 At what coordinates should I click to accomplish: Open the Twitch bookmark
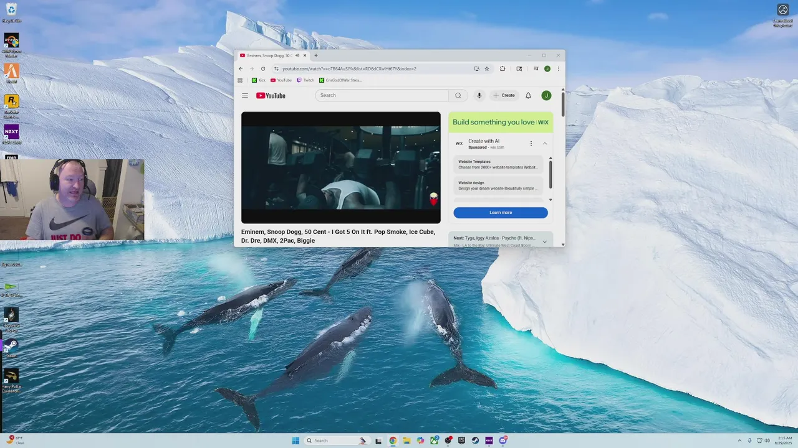pos(305,80)
